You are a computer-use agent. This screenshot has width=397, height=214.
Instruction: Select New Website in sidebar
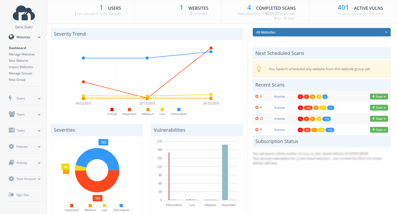pos(18,61)
